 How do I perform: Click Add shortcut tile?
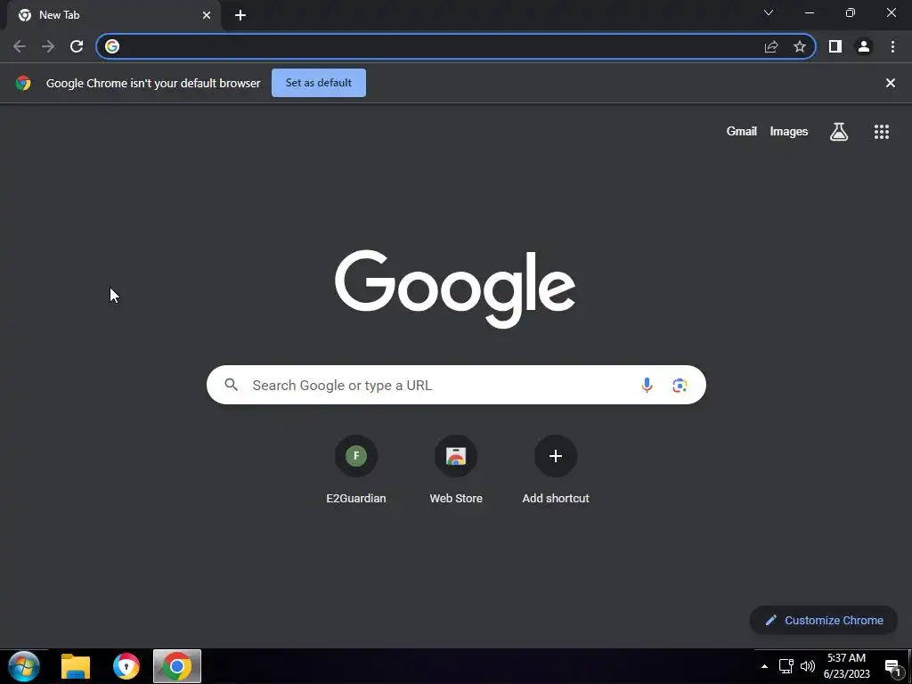(556, 470)
